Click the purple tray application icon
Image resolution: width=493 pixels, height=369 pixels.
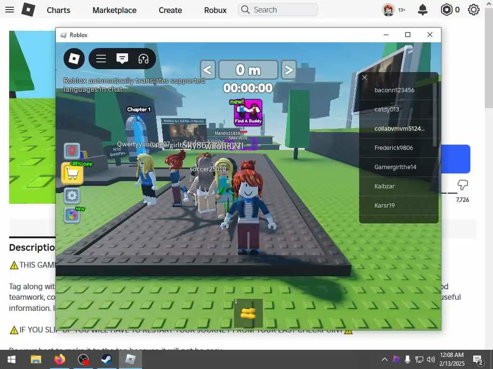[x=396, y=359]
